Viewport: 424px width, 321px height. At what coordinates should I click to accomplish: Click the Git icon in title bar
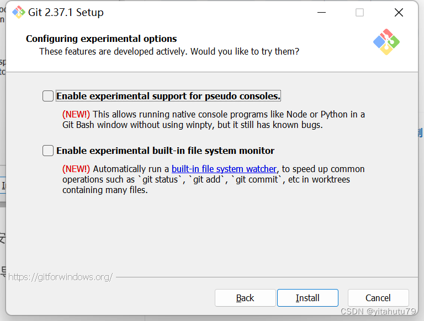(x=18, y=12)
